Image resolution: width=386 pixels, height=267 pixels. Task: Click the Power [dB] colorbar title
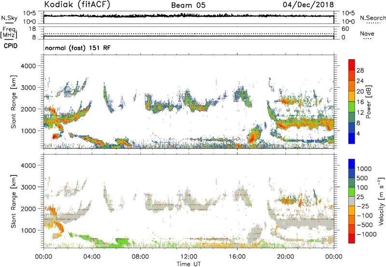pyautogui.click(x=369, y=102)
